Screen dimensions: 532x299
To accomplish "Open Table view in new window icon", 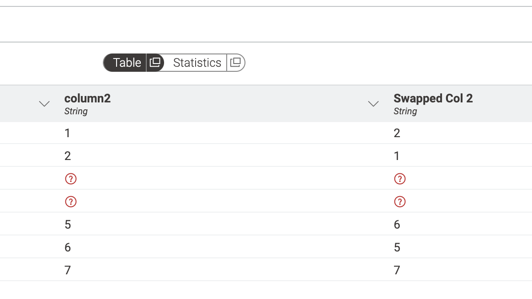I will [155, 63].
